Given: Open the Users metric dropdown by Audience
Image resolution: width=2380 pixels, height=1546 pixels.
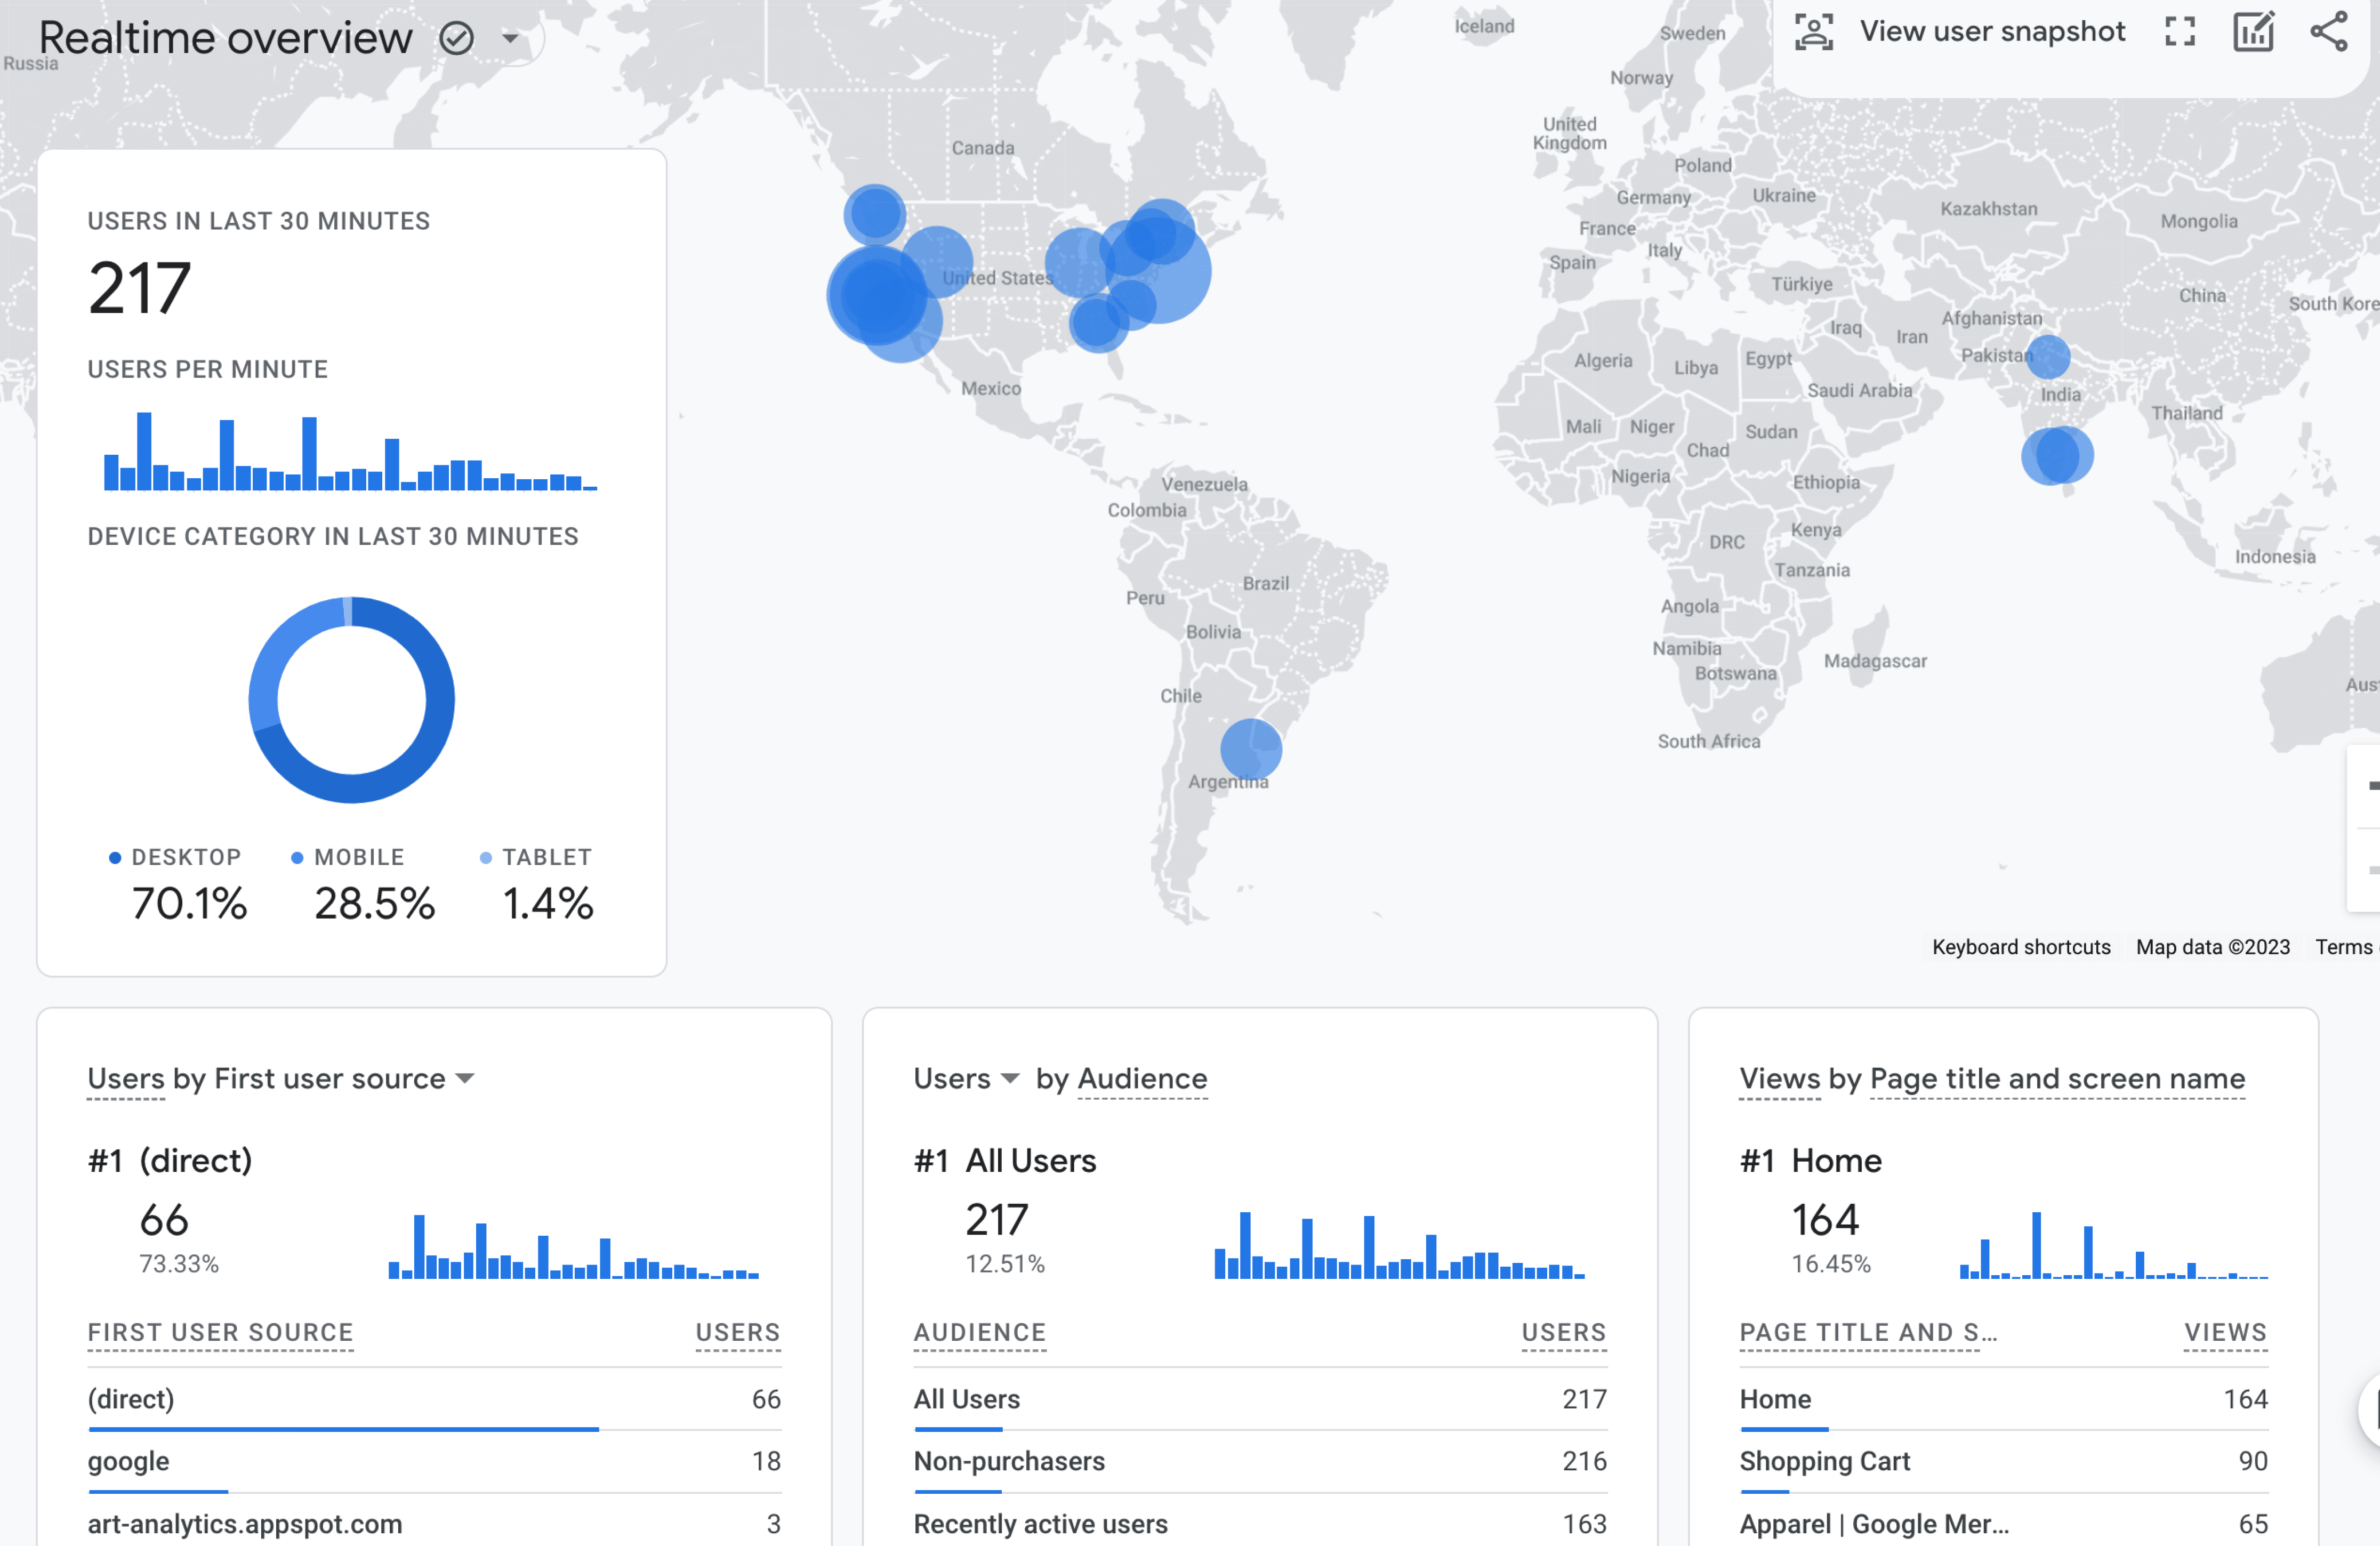Looking at the screenshot, I should [1010, 1078].
